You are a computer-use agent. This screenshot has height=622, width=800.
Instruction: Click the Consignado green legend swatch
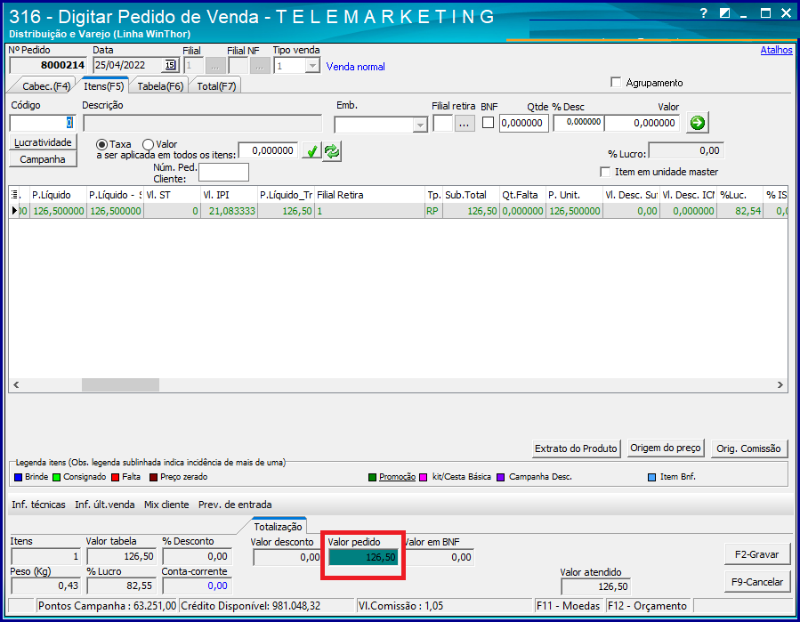(x=57, y=478)
